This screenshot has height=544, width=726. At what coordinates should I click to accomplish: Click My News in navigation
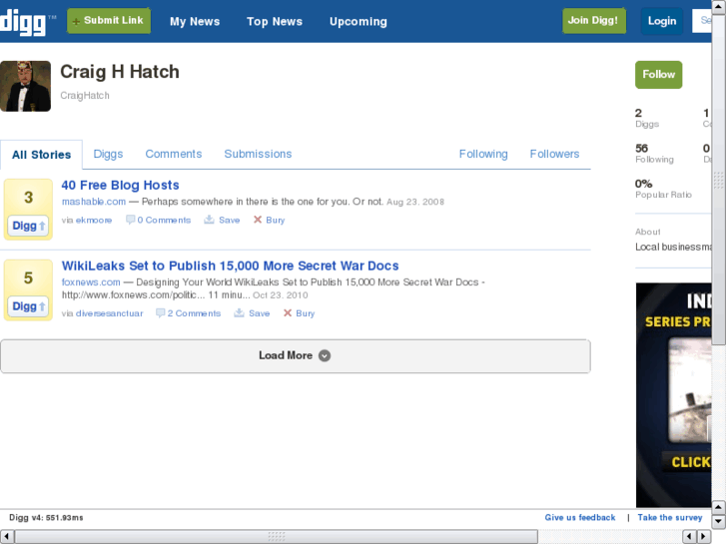coord(195,21)
